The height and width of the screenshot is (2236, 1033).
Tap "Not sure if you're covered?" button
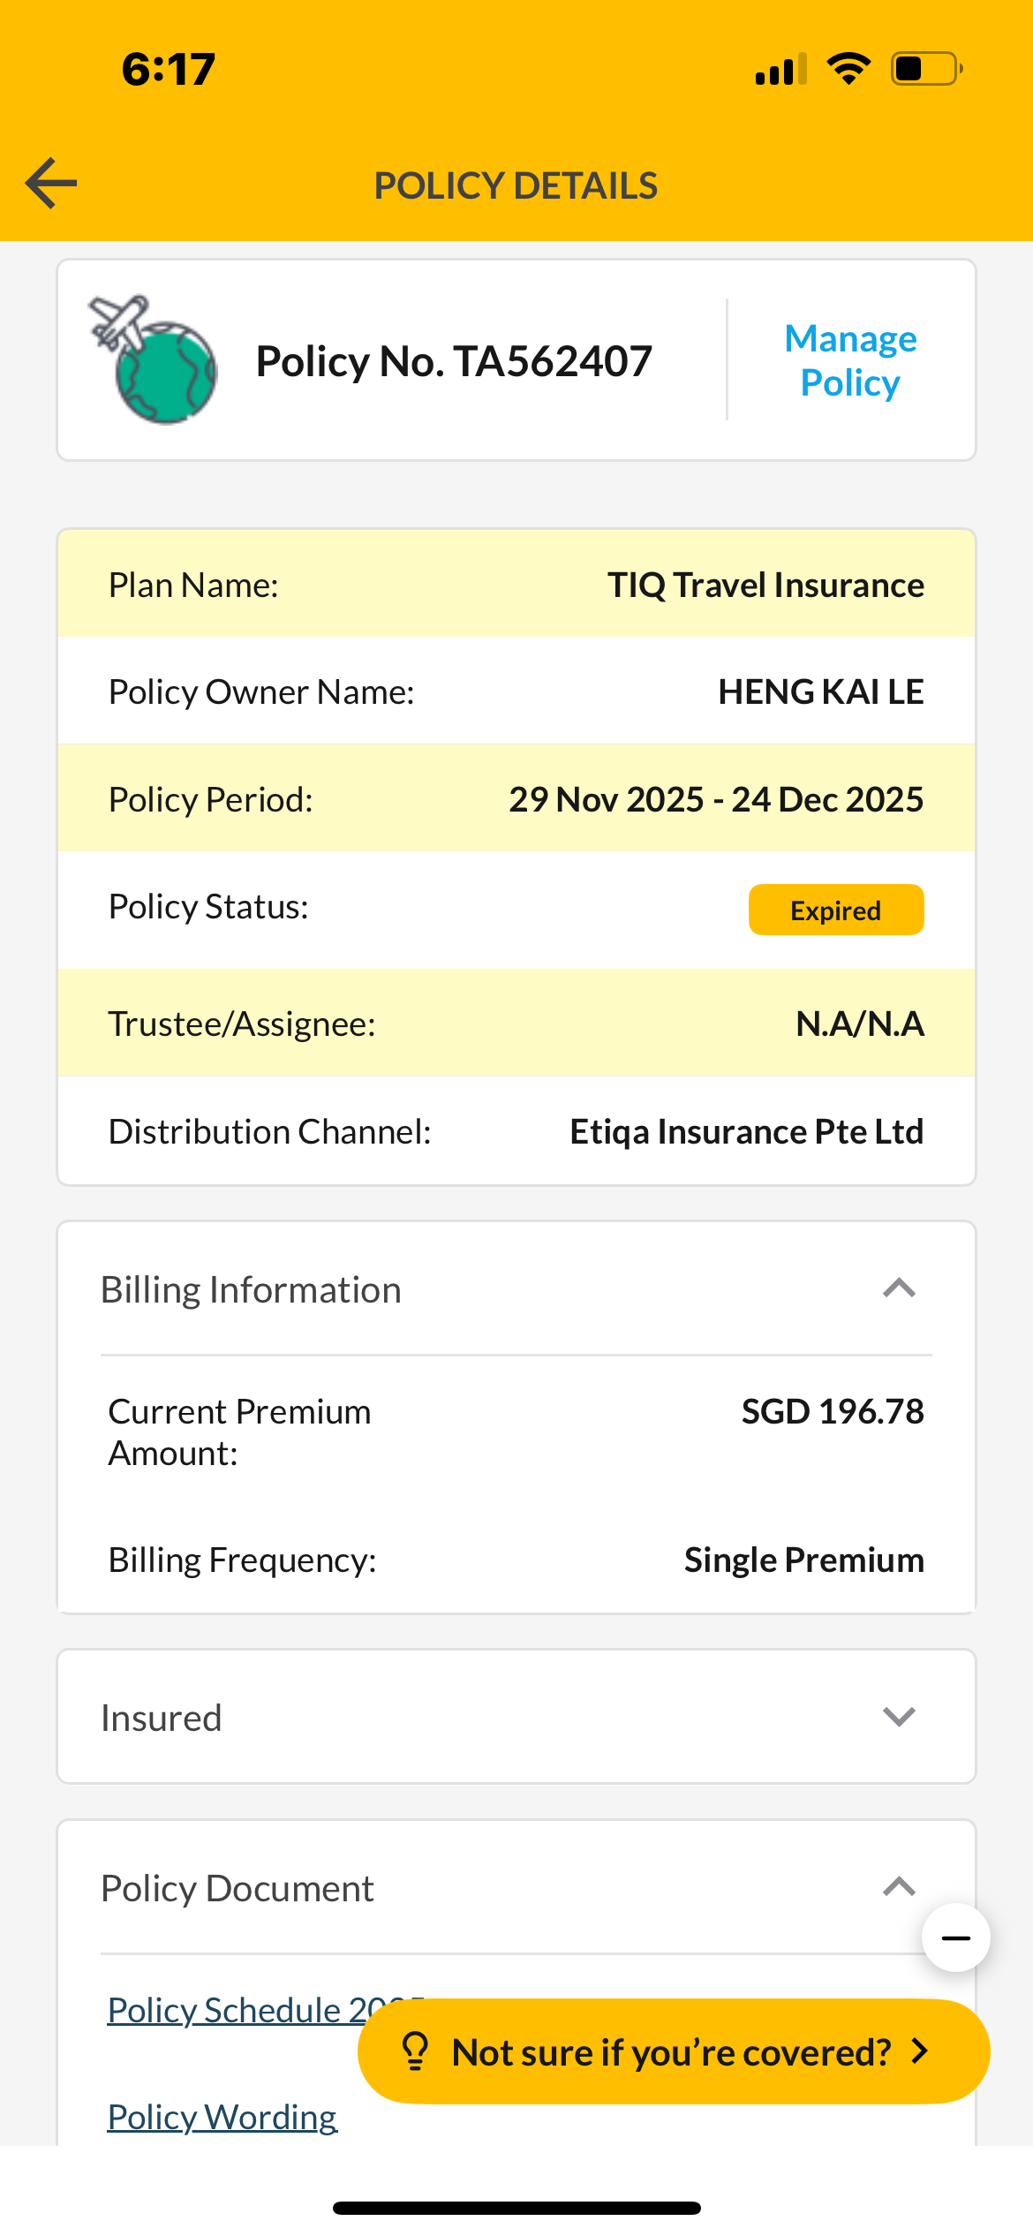tap(671, 2052)
